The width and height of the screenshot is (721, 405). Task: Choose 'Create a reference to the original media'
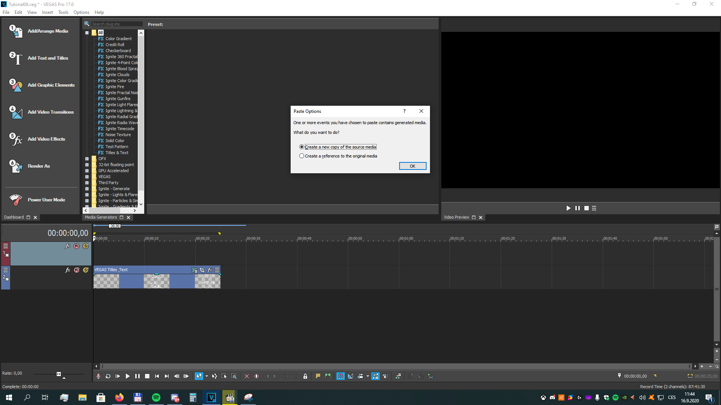click(x=302, y=156)
